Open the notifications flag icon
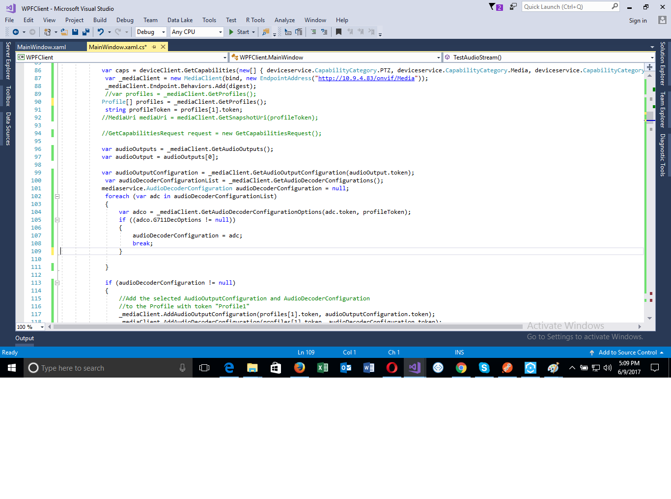The image size is (671, 499). pos(496,7)
